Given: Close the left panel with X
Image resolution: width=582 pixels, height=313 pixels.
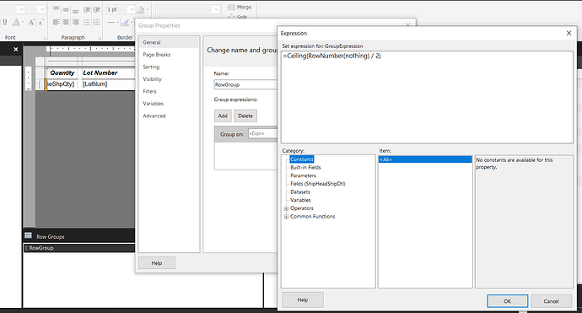Looking at the screenshot, I should (15, 49).
